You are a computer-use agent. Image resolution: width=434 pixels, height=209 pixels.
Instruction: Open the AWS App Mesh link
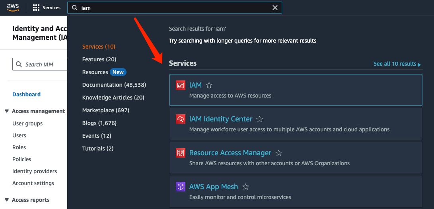click(x=214, y=187)
